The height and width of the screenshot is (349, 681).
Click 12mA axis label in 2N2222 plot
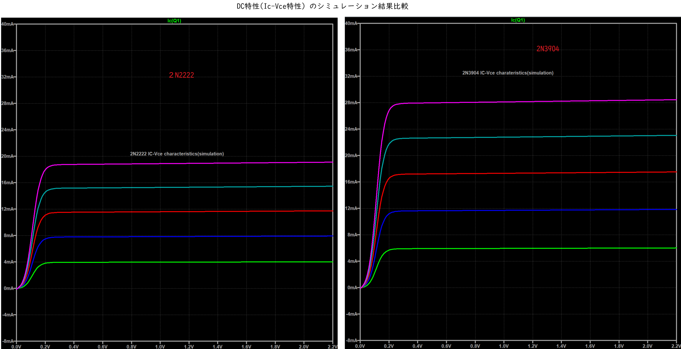pyautogui.click(x=7, y=209)
